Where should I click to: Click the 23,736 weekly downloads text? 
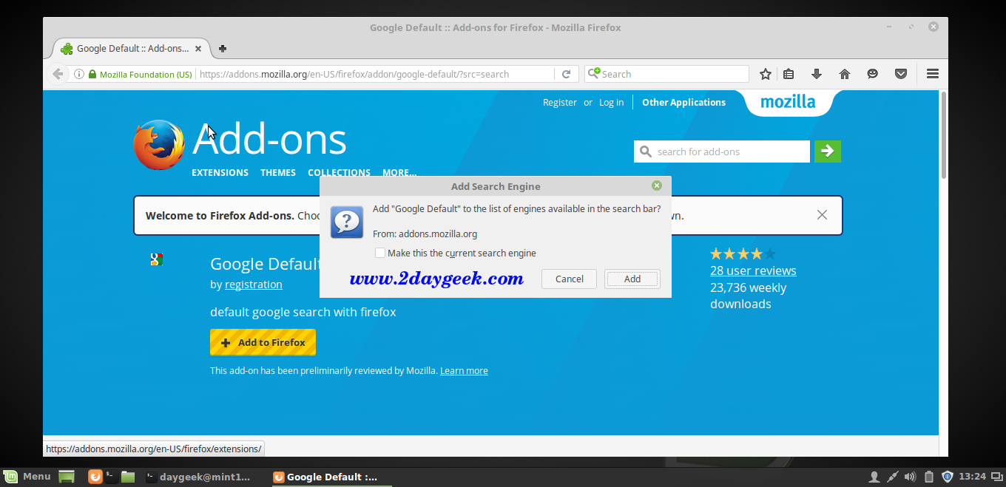749,296
